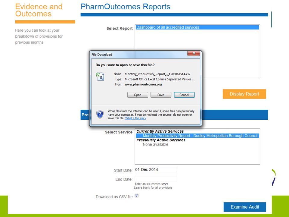Click the End Date input field

pos(156,178)
